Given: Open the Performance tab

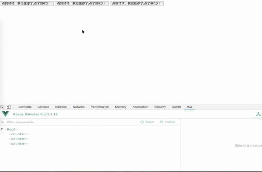Looking at the screenshot, I should click(100, 107).
